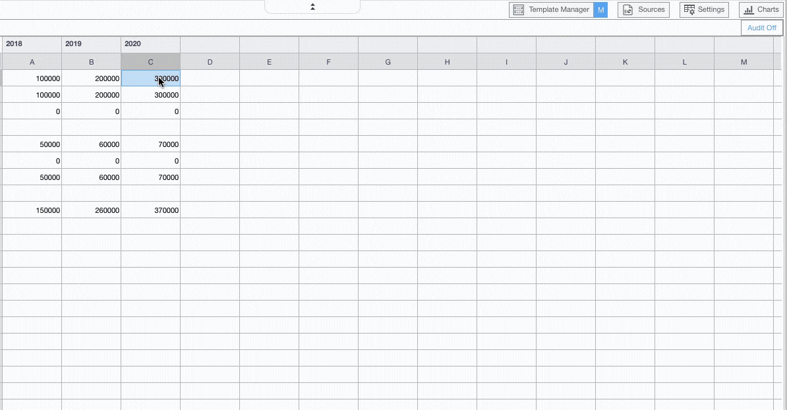Select column C header
The height and width of the screenshot is (410, 787).
coord(150,62)
